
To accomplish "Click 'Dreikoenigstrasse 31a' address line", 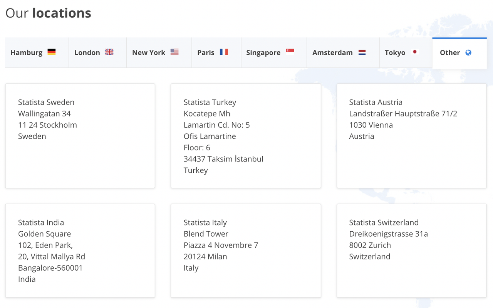I will (389, 234).
